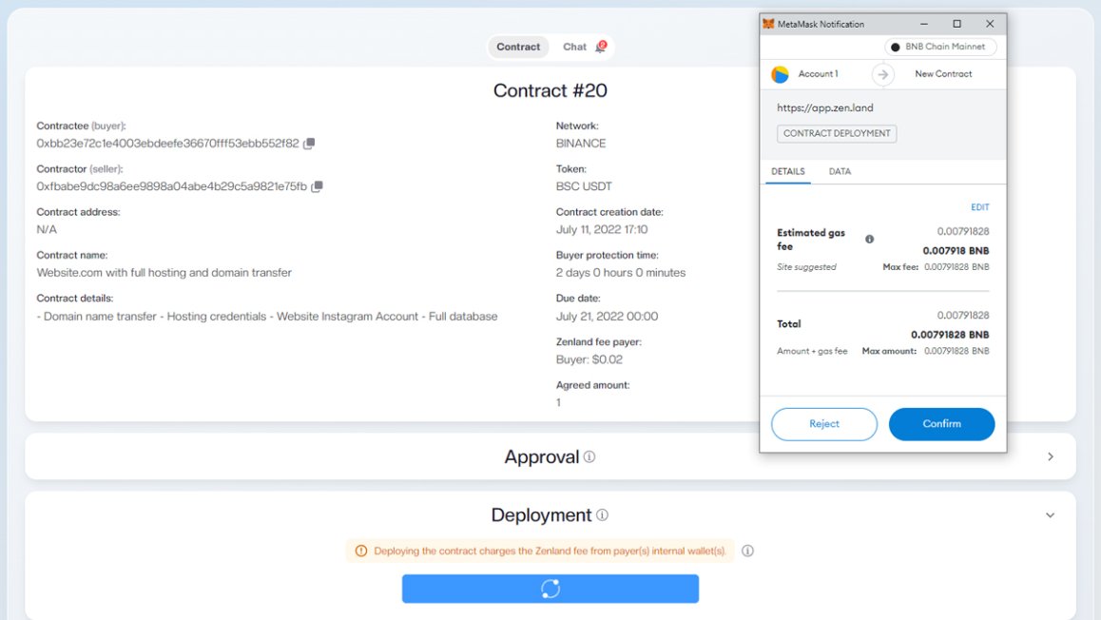Click the 'BSC USDT' token value
The image size is (1101, 620).
click(x=584, y=186)
